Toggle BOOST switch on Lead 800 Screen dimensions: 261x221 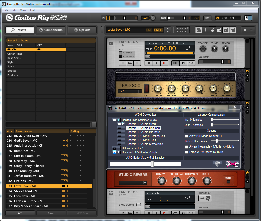pyautogui.click(x=147, y=88)
